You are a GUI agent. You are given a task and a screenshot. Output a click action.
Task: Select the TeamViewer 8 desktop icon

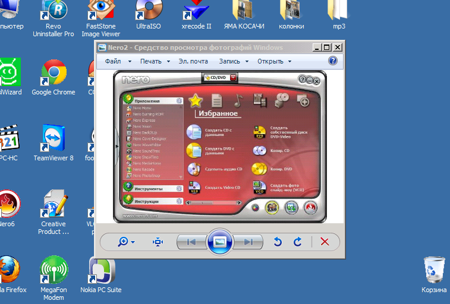pos(54,142)
